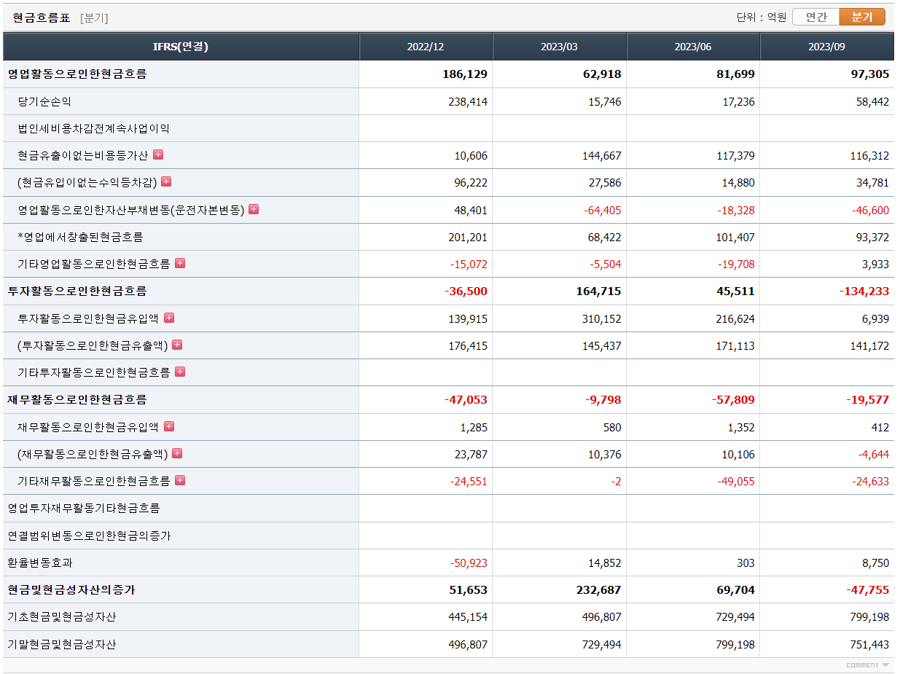This screenshot has width=900, height=674.
Task: Click the IFRS(연결) header cell
Action: (181, 47)
